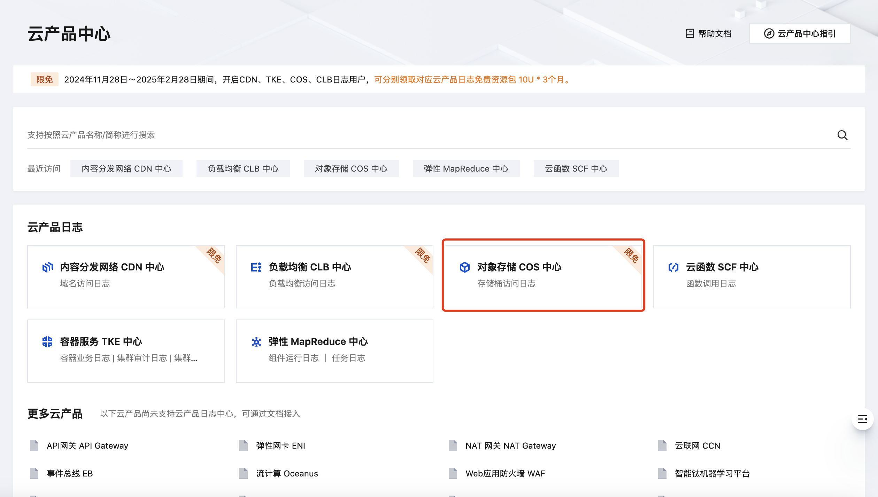Select recent visit 内容分发网络 CDN 中心 tag

click(126, 169)
